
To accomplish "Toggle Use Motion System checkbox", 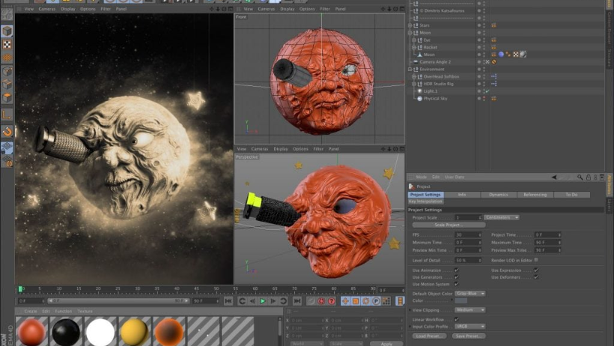I will [x=457, y=284].
